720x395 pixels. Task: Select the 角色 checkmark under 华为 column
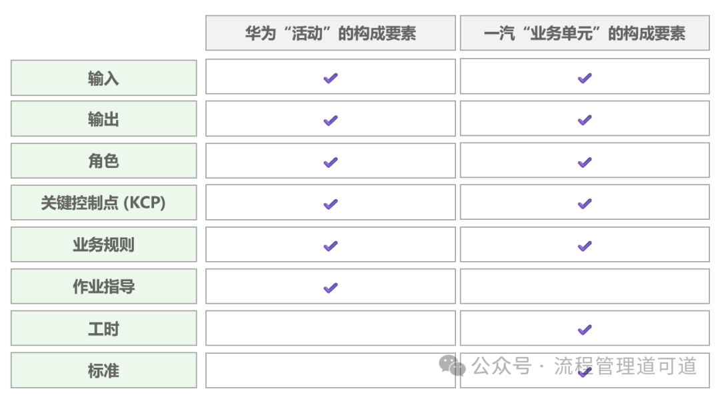[330, 162]
